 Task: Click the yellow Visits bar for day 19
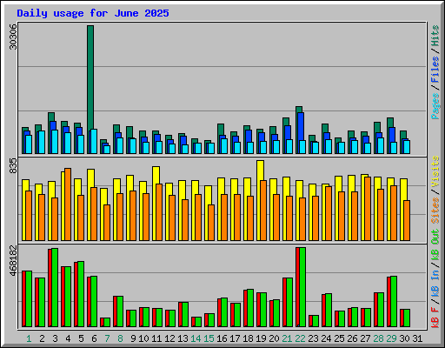pyautogui.click(x=260, y=171)
